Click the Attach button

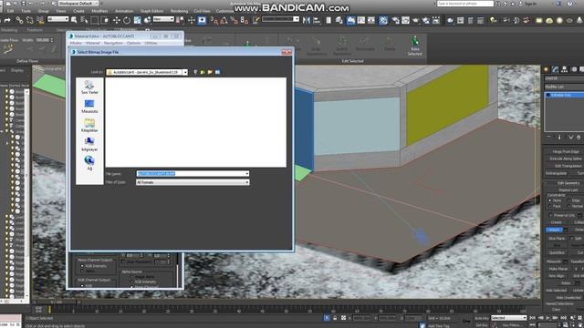tap(554, 230)
